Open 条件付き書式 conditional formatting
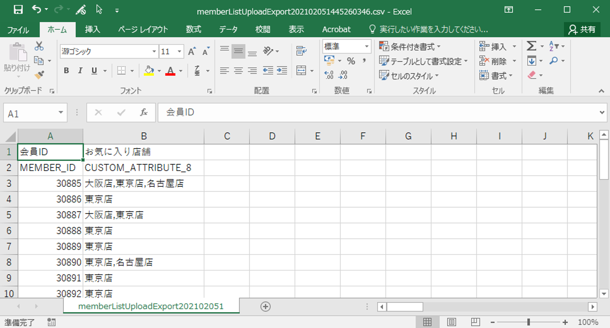 [x=410, y=47]
